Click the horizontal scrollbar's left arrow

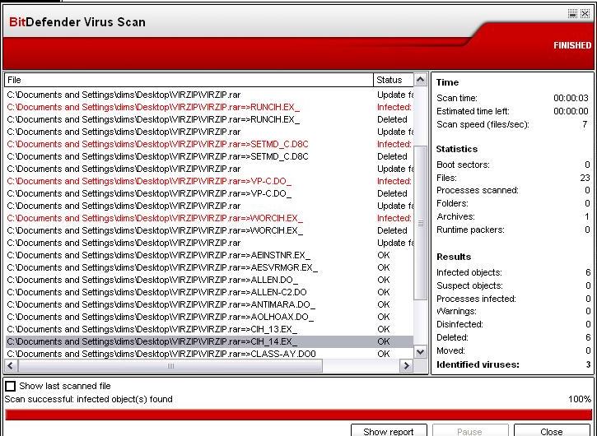pos(10,365)
